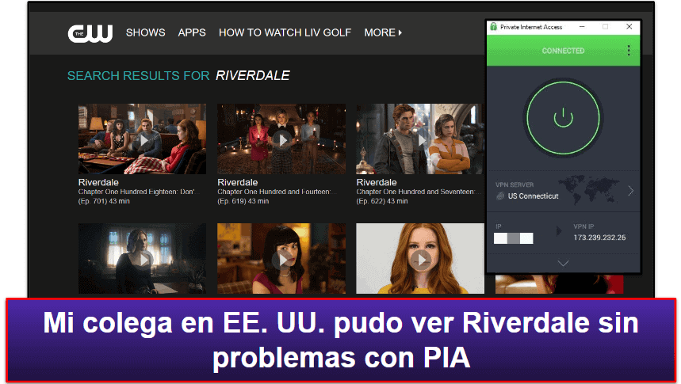The height and width of the screenshot is (384, 681).
Task: Play Riverdale Ep. 619 thumbnail
Action: tap(281, 139)
